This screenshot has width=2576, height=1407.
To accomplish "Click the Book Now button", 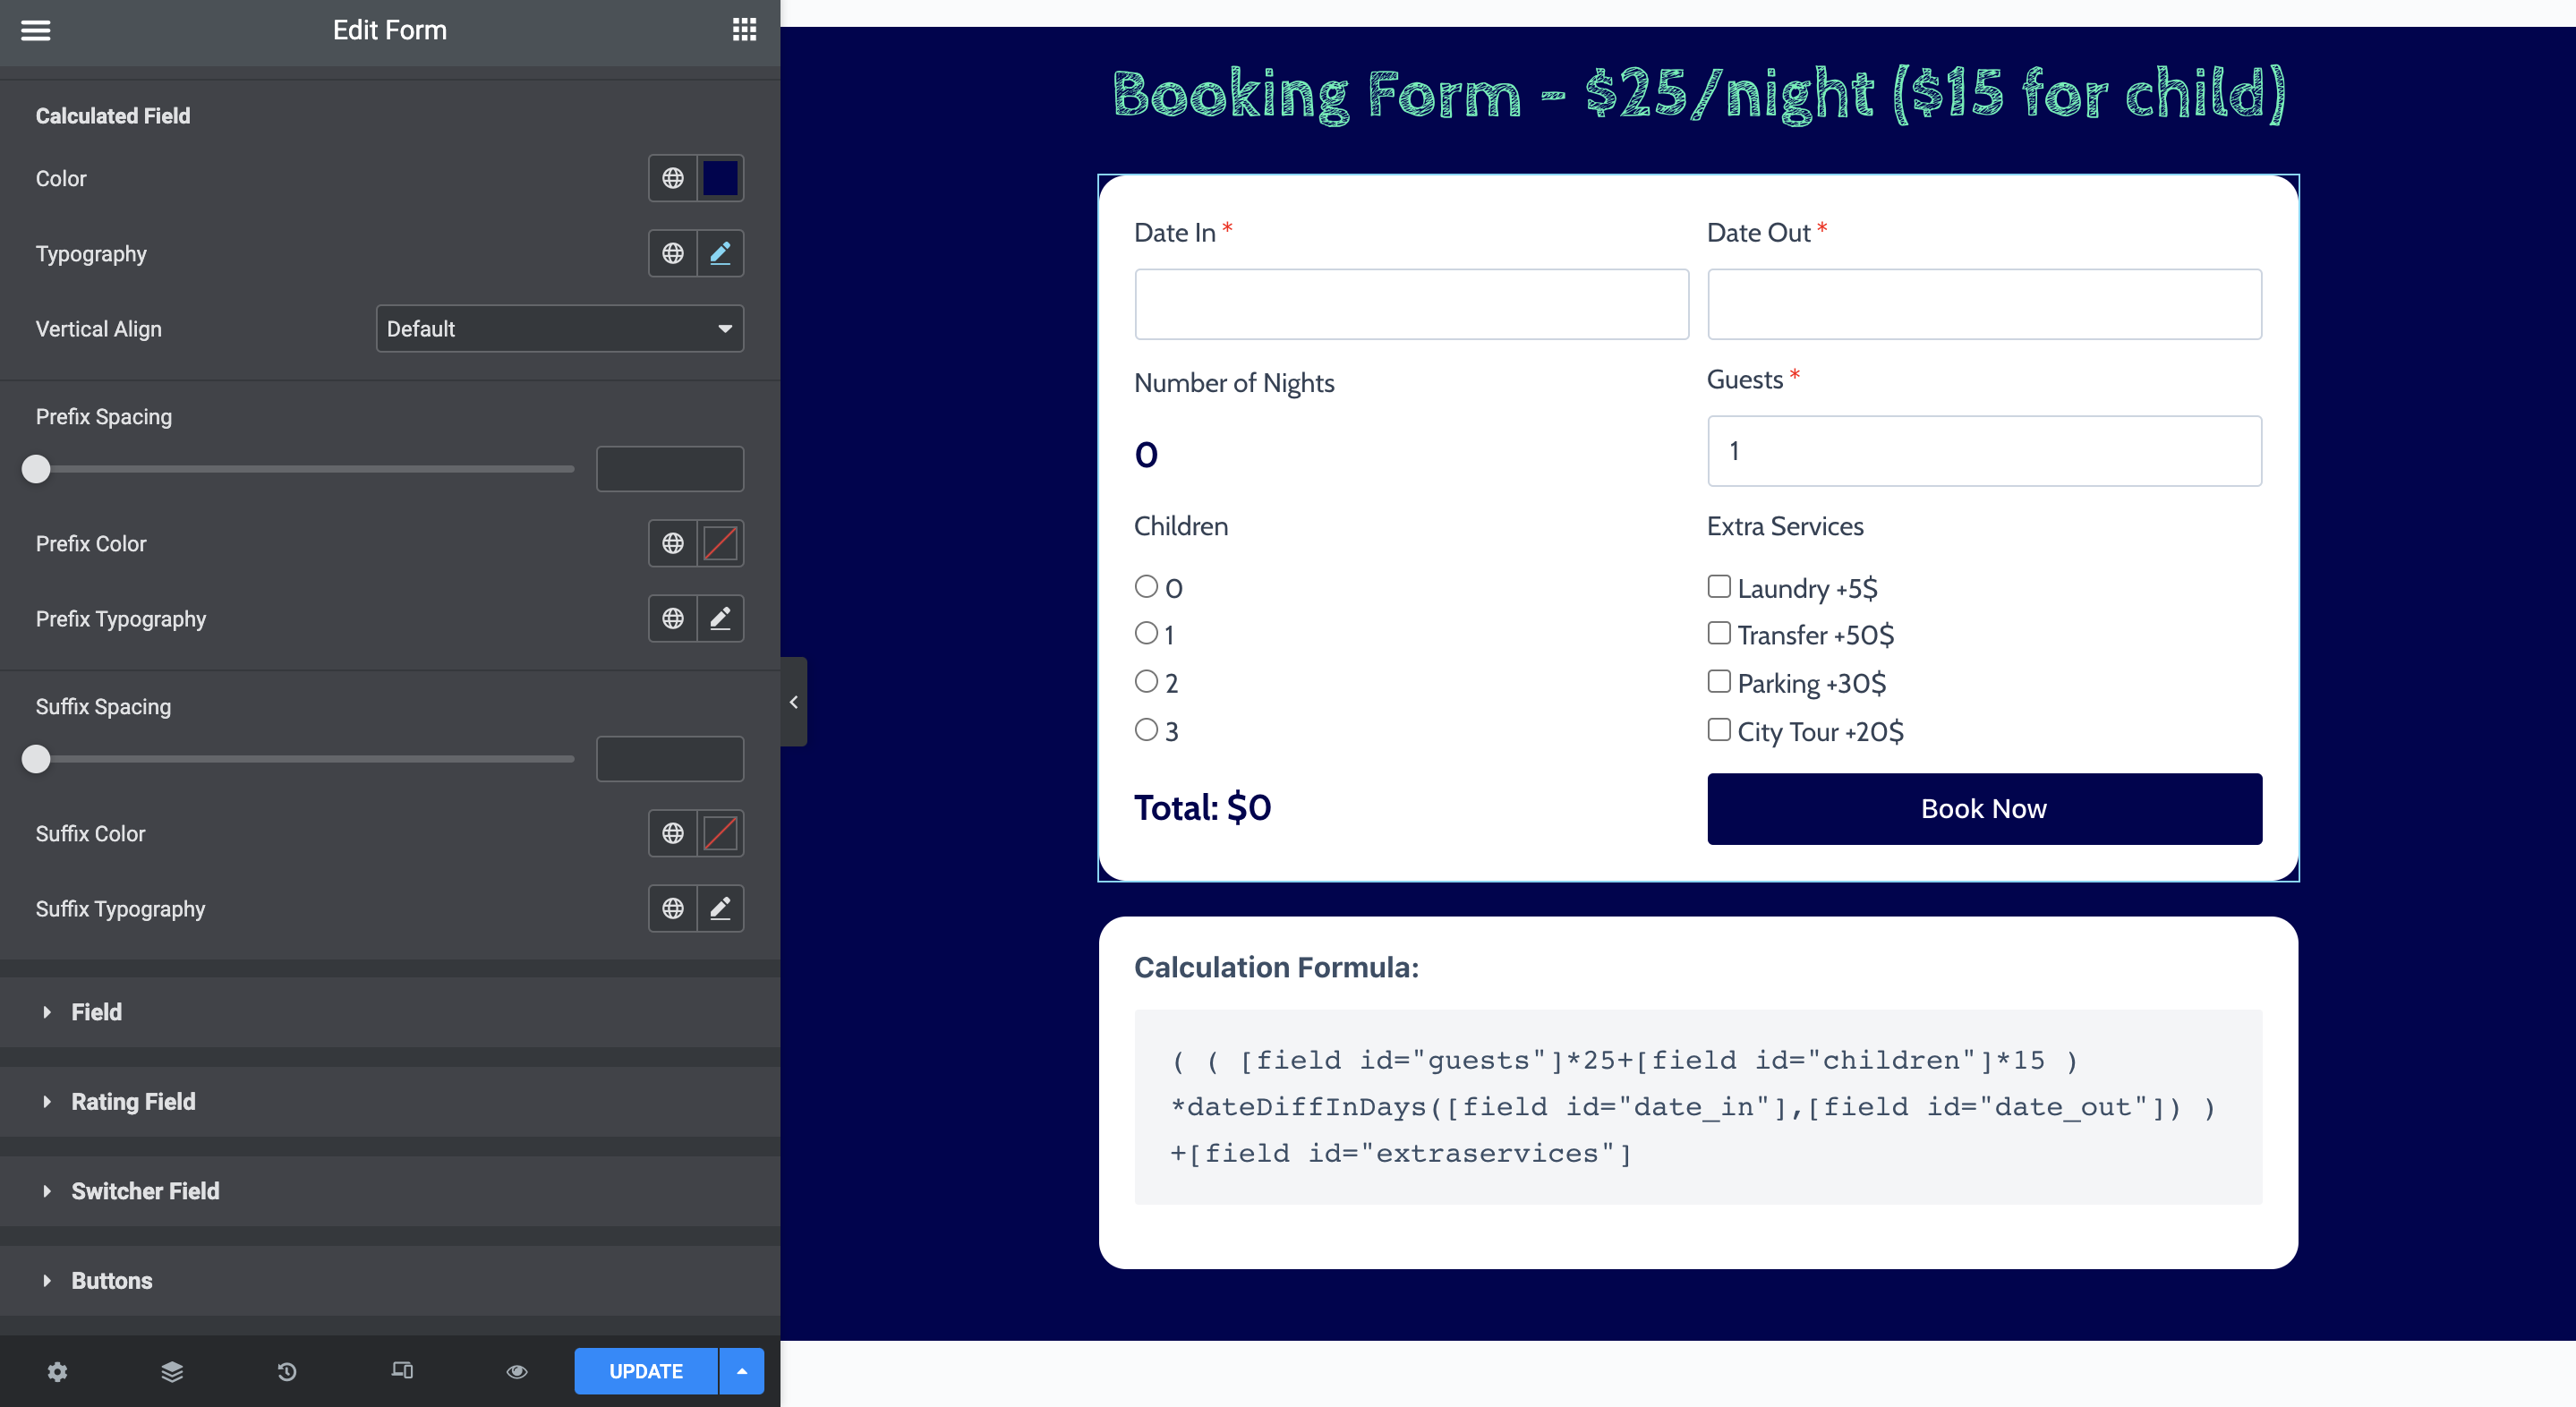I will (x=1984, y=808).
